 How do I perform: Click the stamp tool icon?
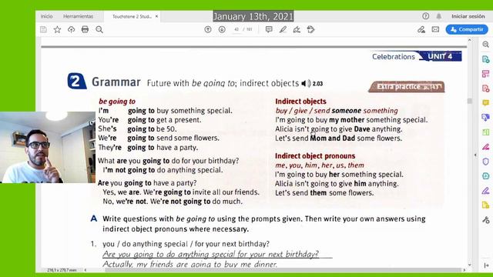pos(310,29)
